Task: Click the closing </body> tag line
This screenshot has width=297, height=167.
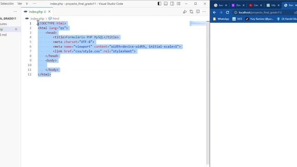Action: point(52,70)
